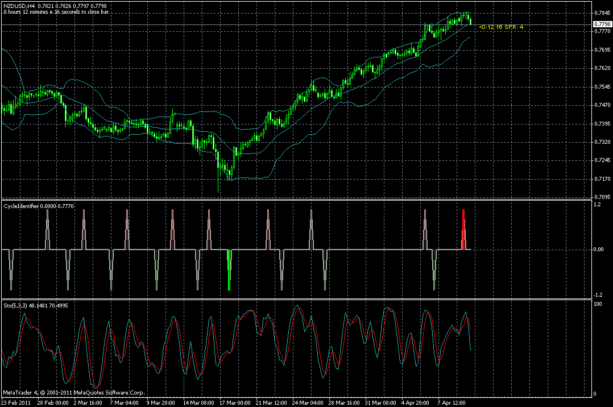Image resolution: width=613 pixels, height=407 pixels.
Task: Click the 100 stochastic scale value
Action: (x=598, y=304)
